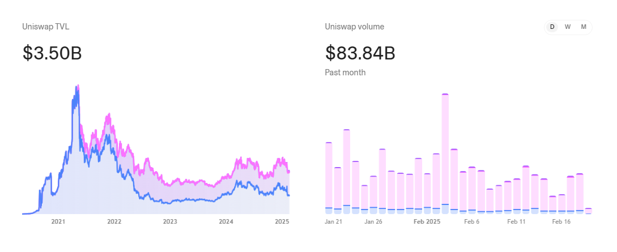Click the tallest bar in volume chart
The width and height of the screenshot is (617, 252).
coord(445,153)
